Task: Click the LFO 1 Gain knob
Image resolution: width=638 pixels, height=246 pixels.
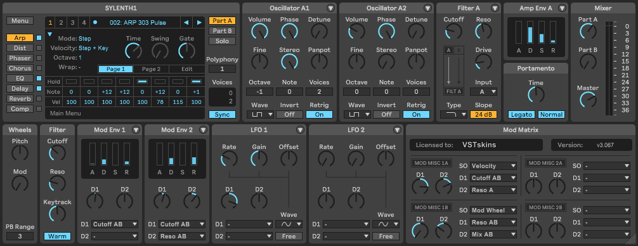Action: pos(259,159)
